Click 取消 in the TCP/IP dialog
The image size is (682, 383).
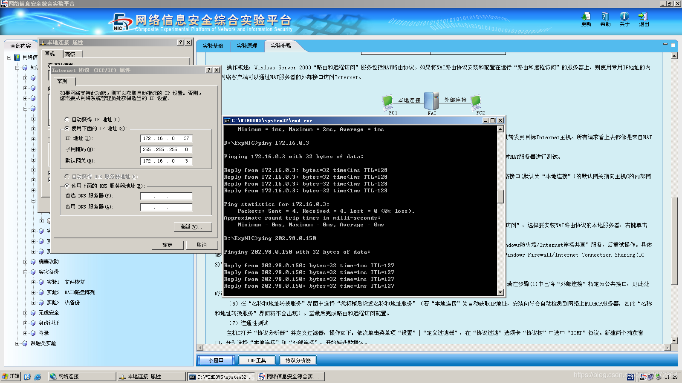coord(202,245)
